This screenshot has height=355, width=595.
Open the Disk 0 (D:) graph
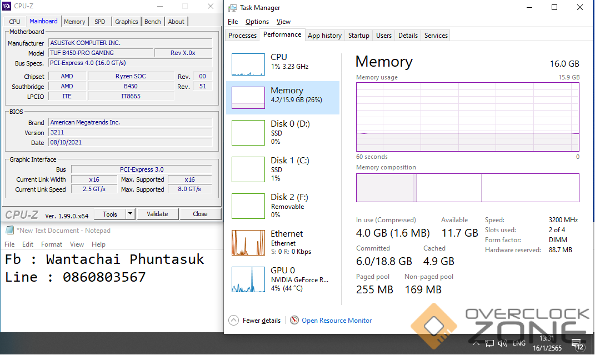248,132
